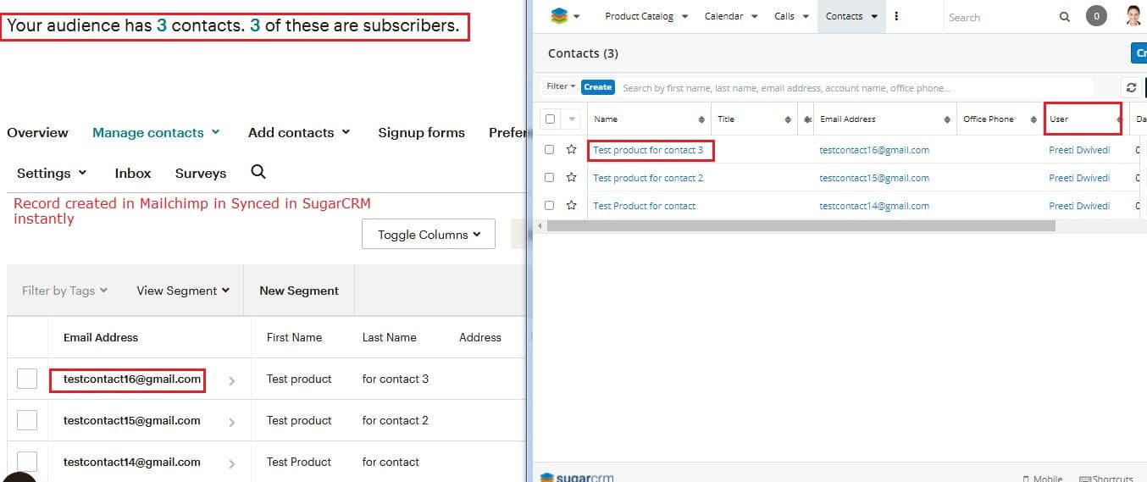This screenshot has height=482, width=1147.
Task: Click the small blue Create button
Action: [597, 86]
